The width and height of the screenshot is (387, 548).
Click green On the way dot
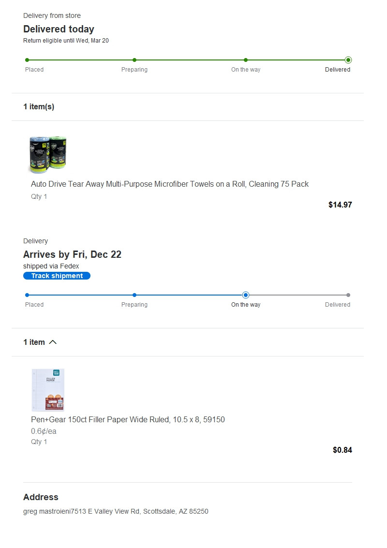coord(246,60)
